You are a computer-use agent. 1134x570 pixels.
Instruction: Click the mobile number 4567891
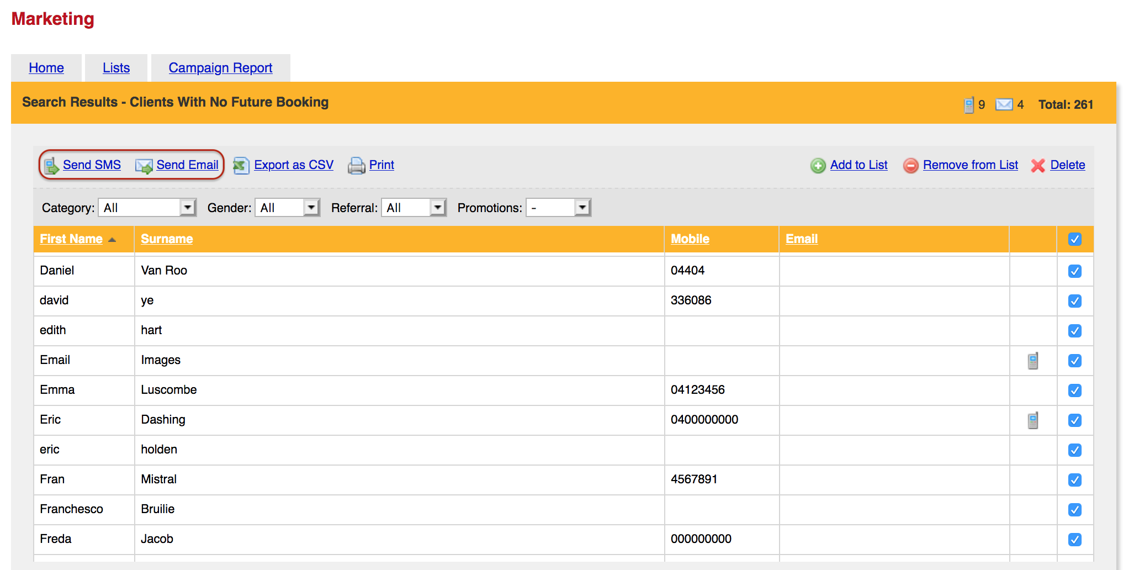(694, 479)
